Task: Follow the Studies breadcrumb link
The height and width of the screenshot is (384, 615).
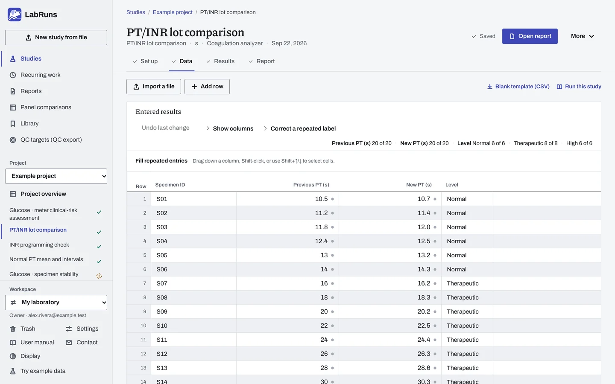Action: (136, 12)
